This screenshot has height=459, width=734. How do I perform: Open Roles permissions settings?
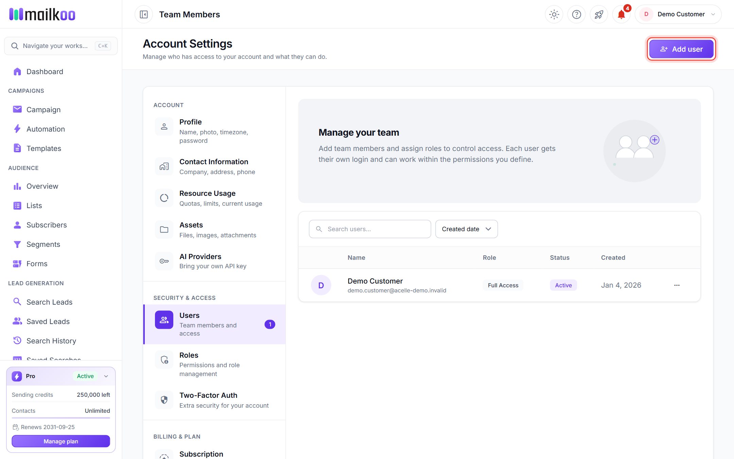(x=214, y=364)
